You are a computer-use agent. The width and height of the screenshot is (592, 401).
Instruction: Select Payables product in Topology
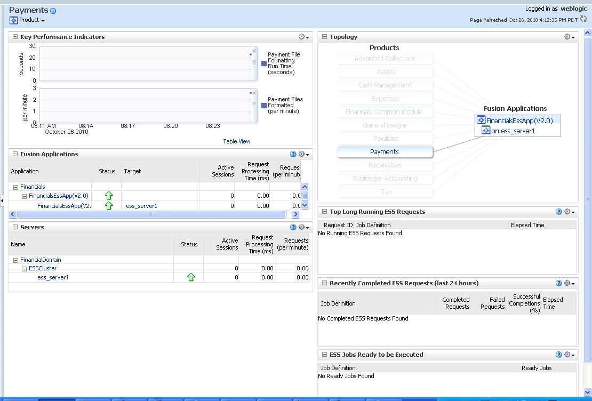tap(385, 139)
